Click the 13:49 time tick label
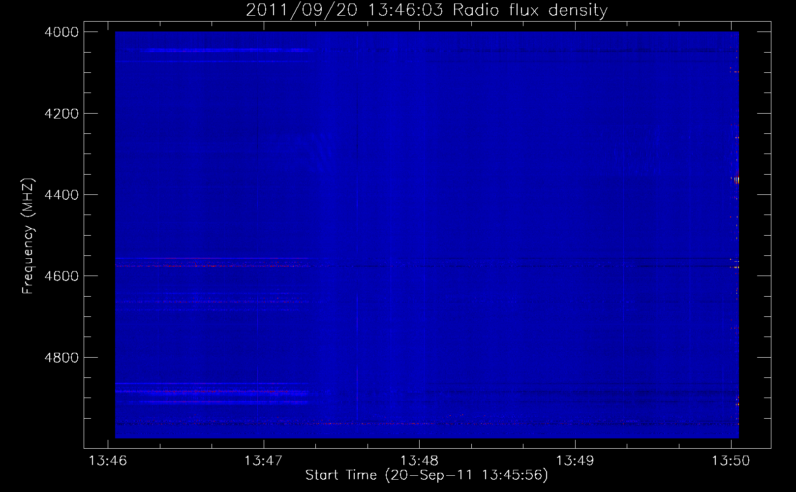Image resolution: width=796 pixels, height=492 pixels. [575, 461]
